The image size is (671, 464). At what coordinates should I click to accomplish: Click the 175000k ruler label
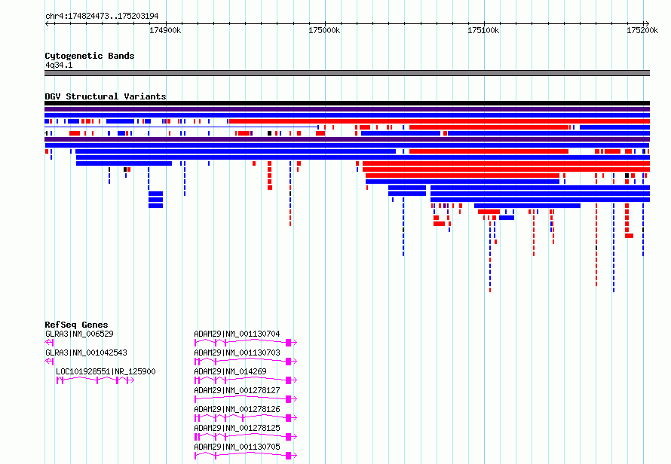(x=324, y=30)
